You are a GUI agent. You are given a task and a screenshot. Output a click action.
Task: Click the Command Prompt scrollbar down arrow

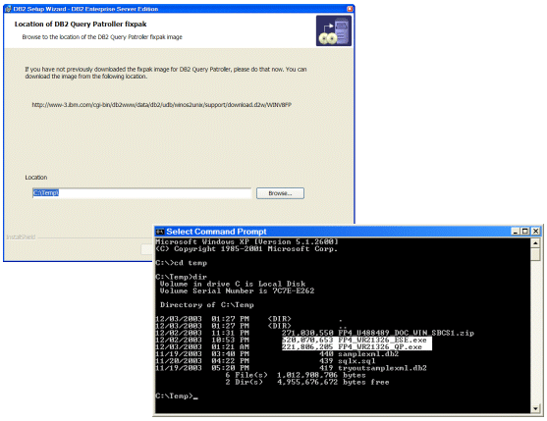pyautogui.click(x=536, y=408)
